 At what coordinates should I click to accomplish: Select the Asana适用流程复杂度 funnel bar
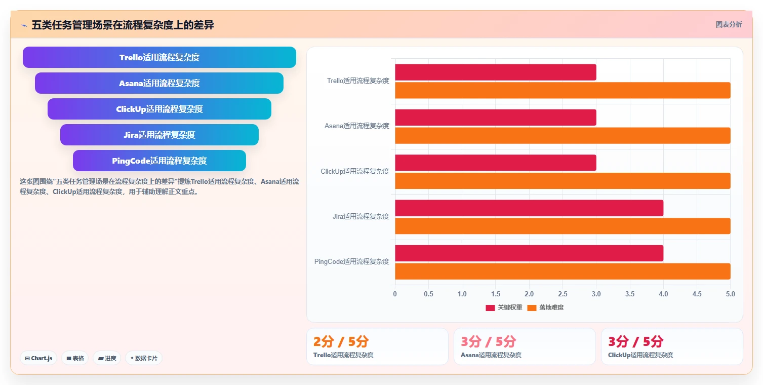[159, 83]
